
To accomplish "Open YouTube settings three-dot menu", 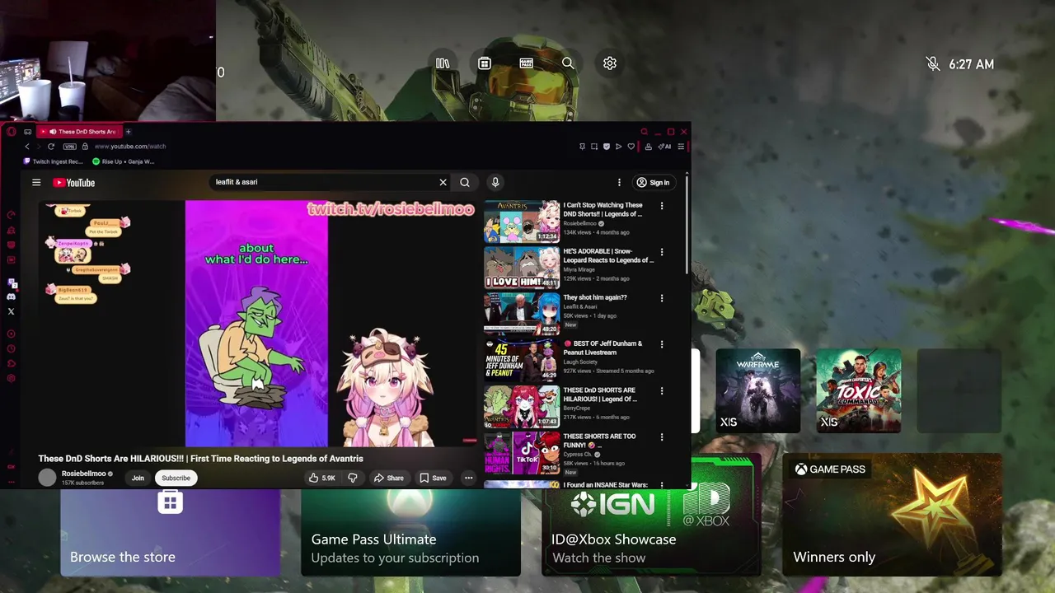I will (x=619, y=183).
